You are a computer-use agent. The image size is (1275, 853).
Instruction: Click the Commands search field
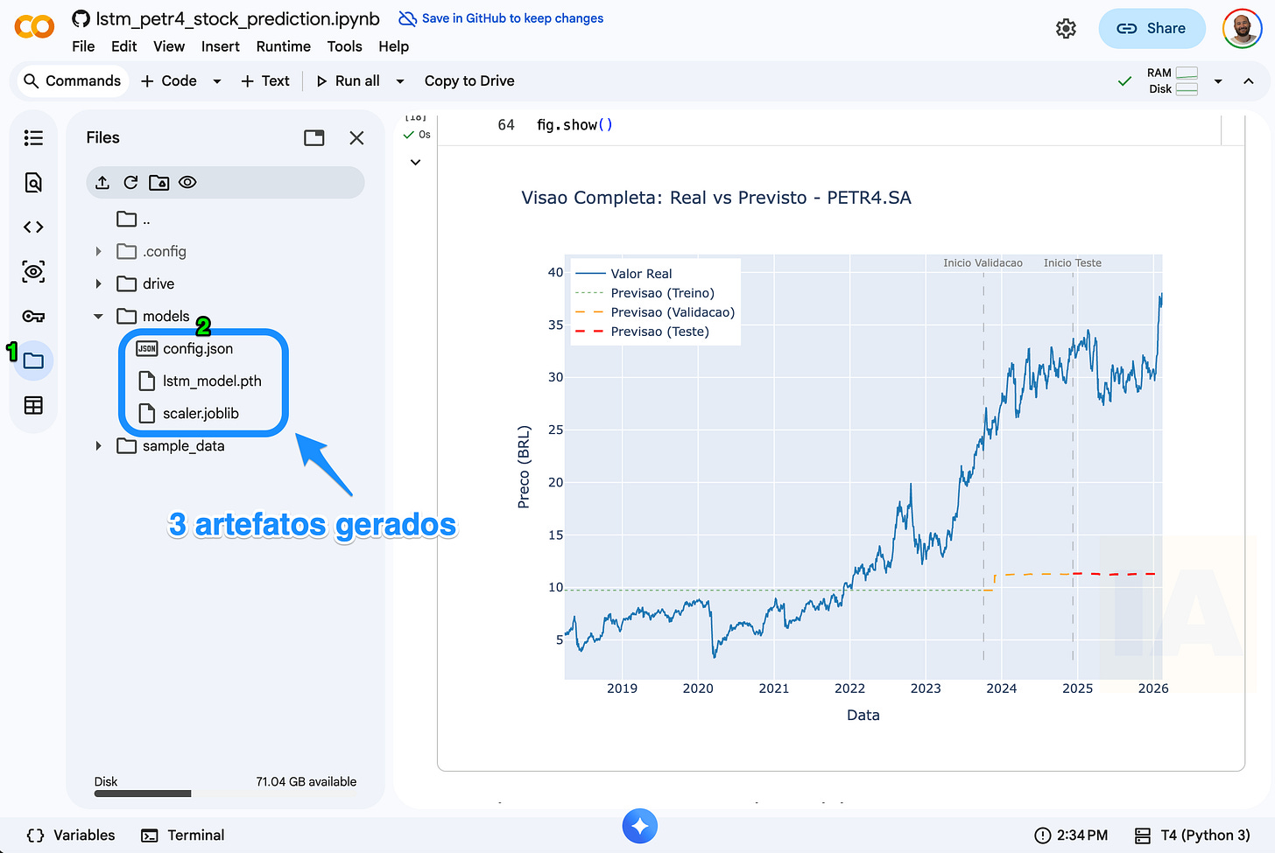(x=72, y=80)
